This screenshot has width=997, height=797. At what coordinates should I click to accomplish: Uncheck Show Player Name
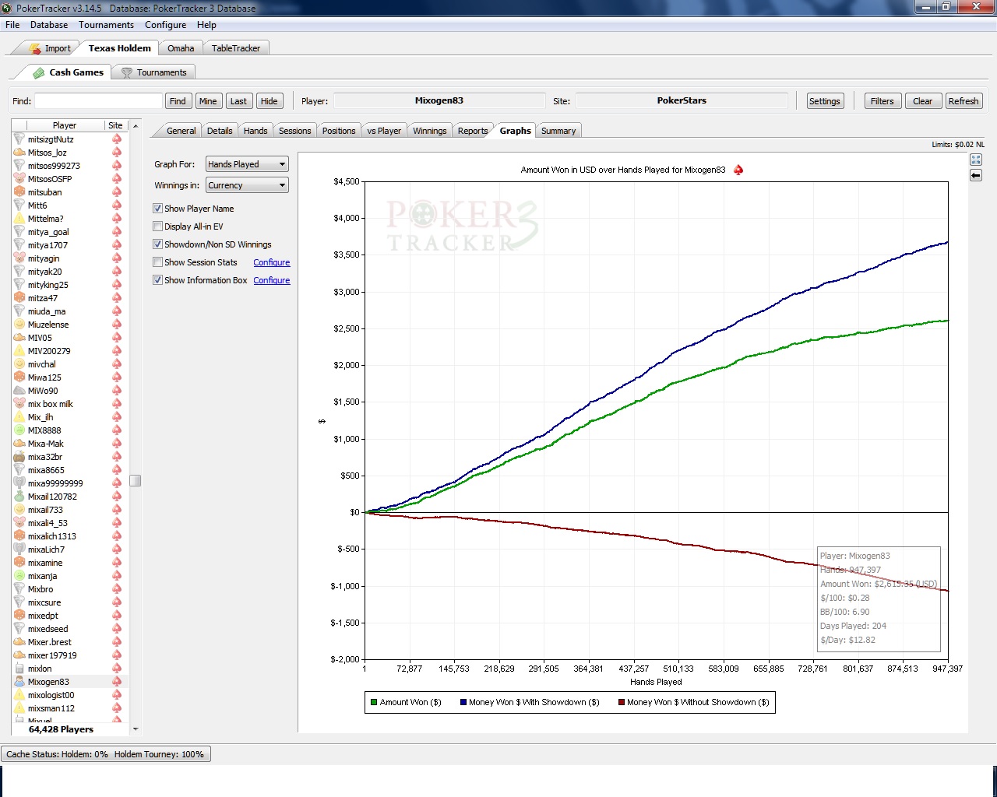[x=158, y=209]
